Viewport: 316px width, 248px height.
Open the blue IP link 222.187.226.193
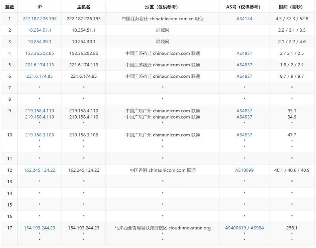pos(39,19)
